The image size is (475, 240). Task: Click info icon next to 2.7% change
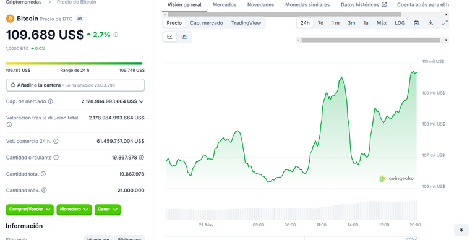click(x=116, y=35)
